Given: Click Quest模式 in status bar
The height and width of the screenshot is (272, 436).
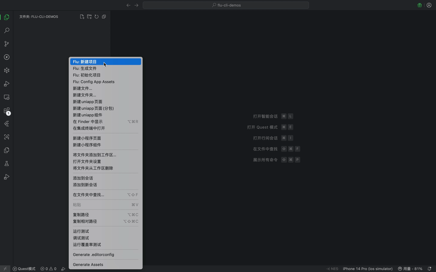Looking at the screenshot, I should click(x=24, y=269).
